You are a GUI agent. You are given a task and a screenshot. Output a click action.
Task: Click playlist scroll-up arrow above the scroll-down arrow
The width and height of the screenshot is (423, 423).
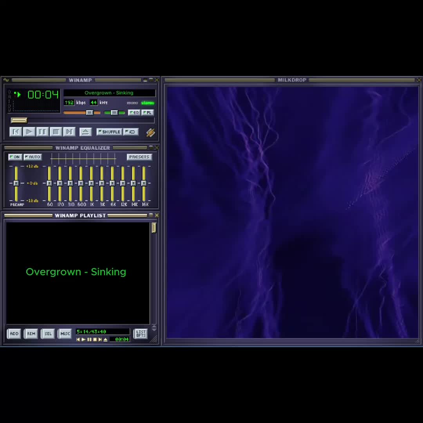(x=154, y=326)
